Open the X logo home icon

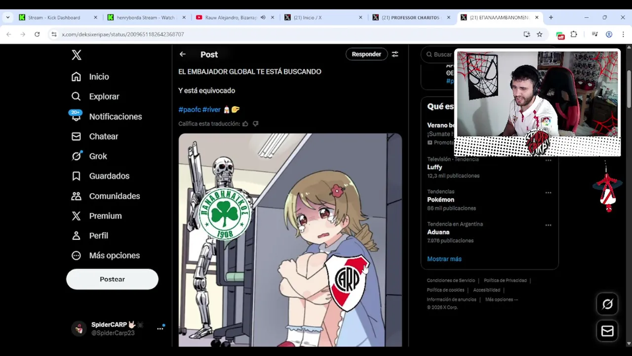coord(77,55)
